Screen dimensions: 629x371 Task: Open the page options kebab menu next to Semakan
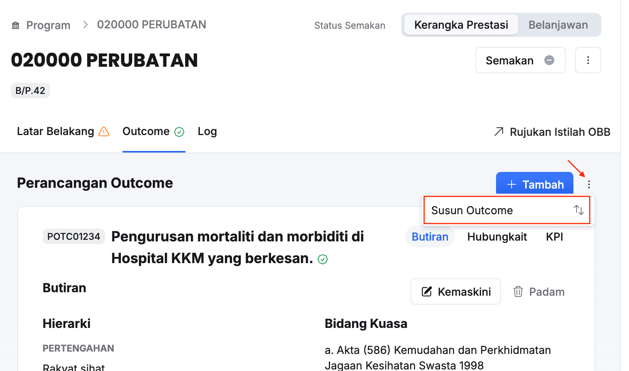[x=588, y=61]
